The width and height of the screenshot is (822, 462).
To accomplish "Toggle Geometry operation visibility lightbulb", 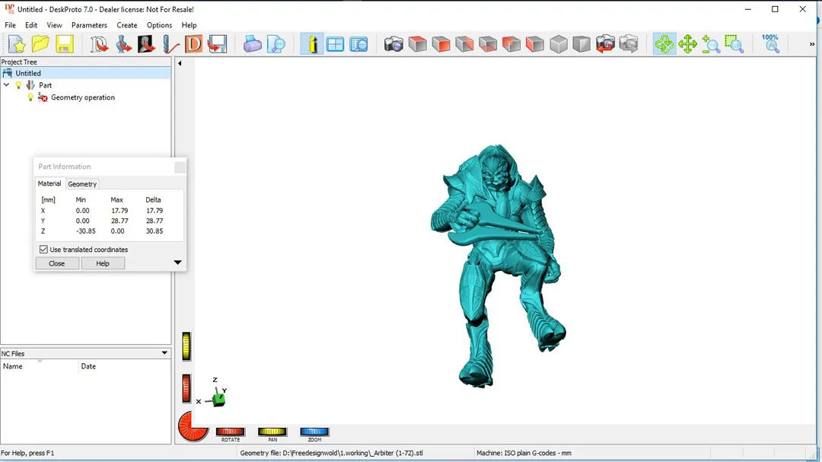I will pos(30,97).
